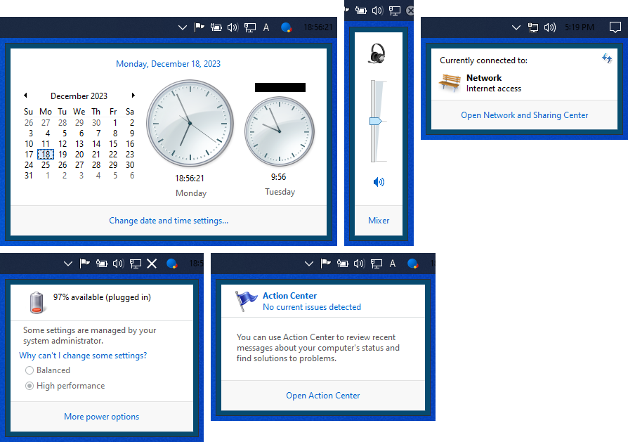Viewport: 628px width, 442px height.
Task: Select the High performance power plan
Action: [30, 386]
